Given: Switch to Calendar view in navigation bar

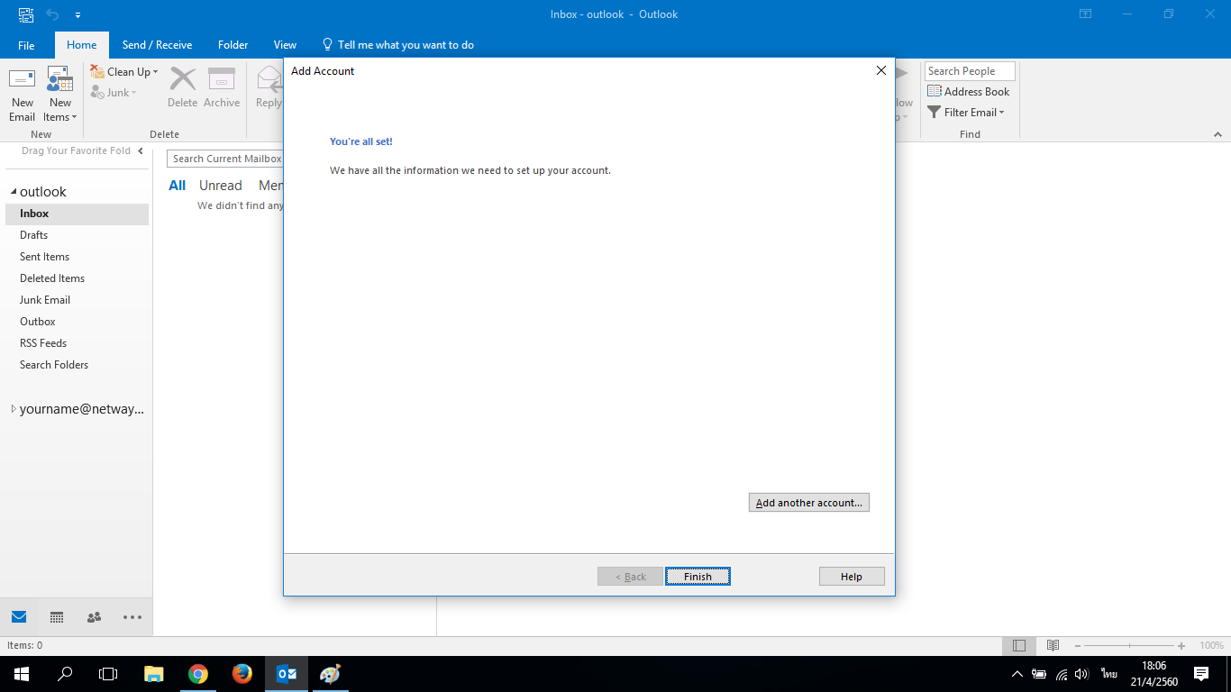Looking at the screenshot, I should pyautogui.click(x=57, y=617).
